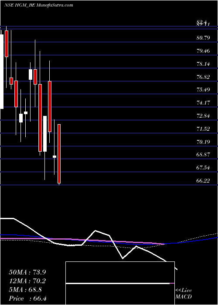Select the 79.46 price axis label

pos(203,51)
